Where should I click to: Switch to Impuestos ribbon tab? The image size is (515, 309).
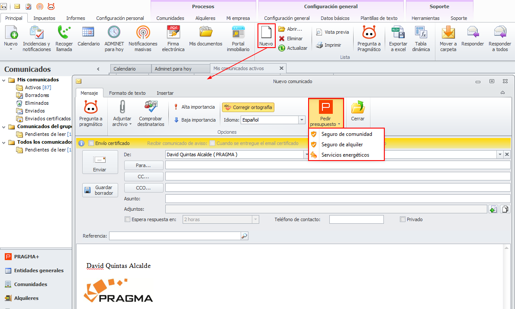44,18
